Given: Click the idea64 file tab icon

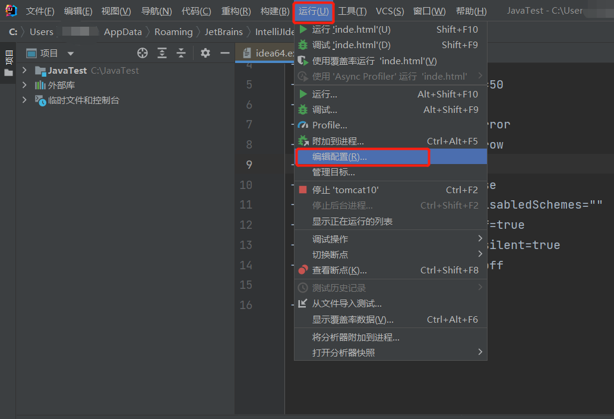Looking at the screenshot, I should [x=246, y=53].
